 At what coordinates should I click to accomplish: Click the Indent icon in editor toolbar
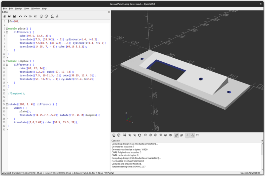point(35,16)
